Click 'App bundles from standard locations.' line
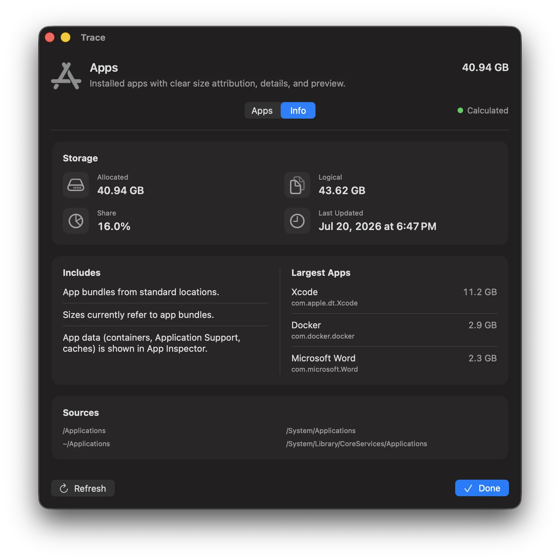 coord(141,292)
